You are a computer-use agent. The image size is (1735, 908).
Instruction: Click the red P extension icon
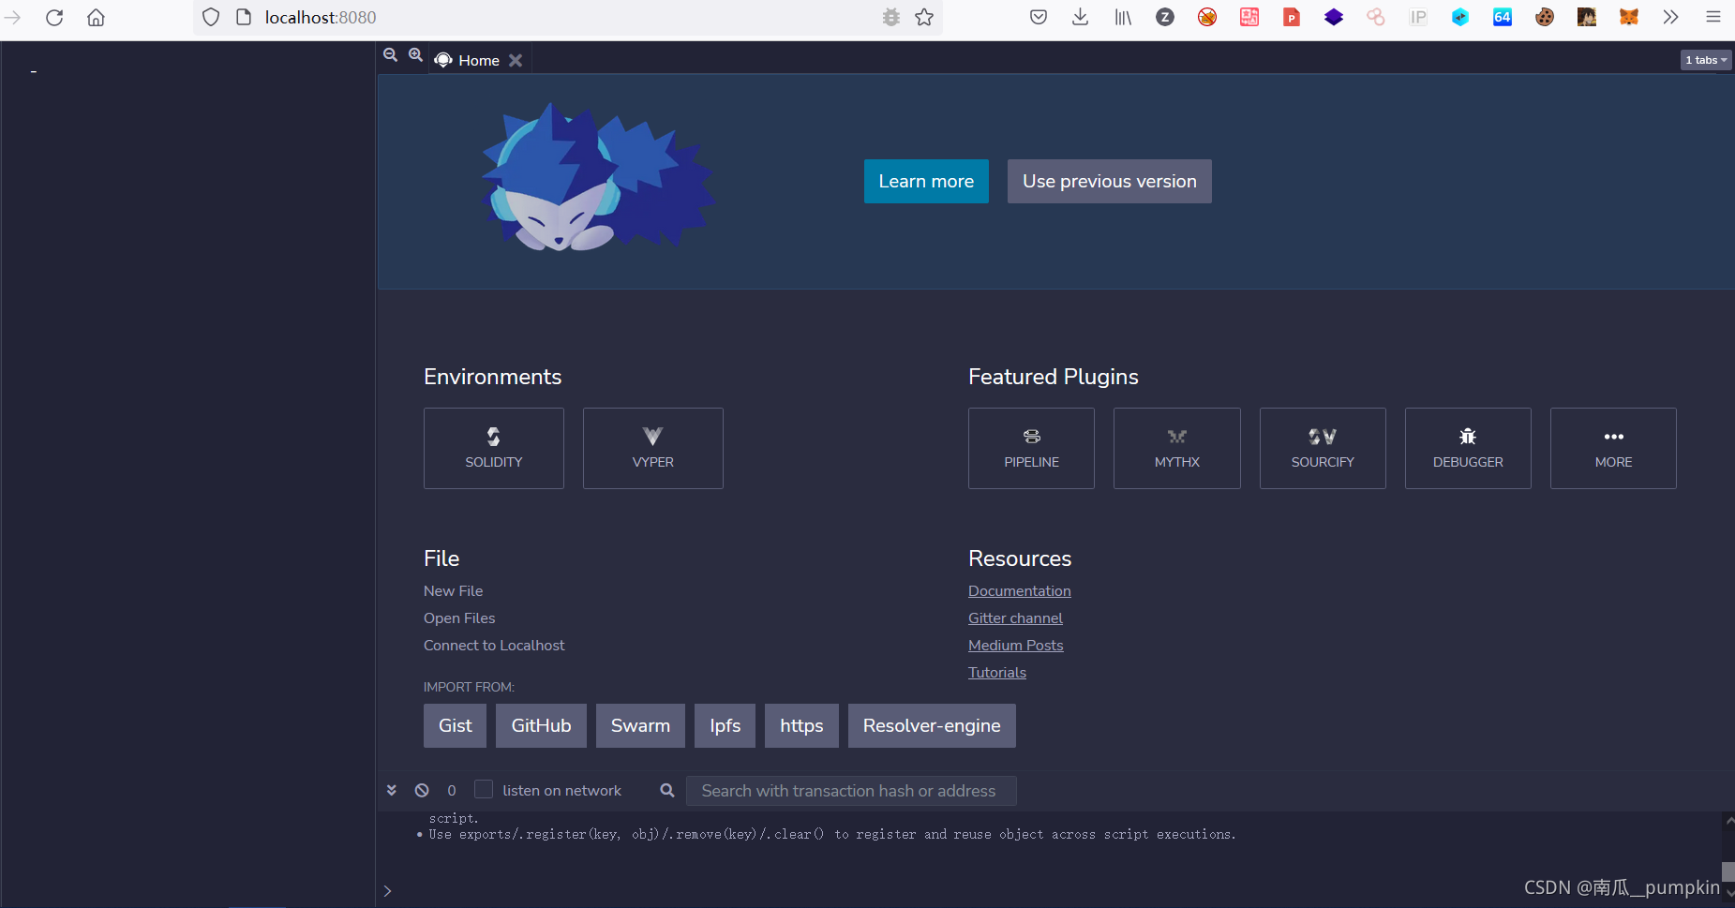pyautogui.click(x=1292, y=17)
